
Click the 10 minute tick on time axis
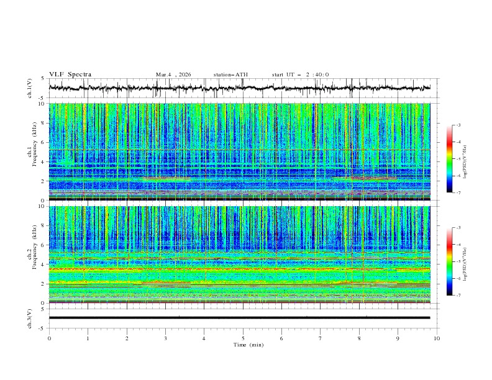click(x=437, y=338)
